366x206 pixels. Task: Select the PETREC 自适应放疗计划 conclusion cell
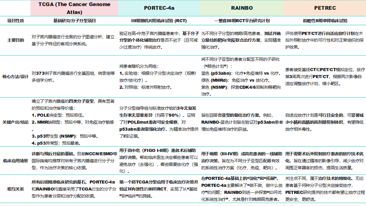[325, 122]
